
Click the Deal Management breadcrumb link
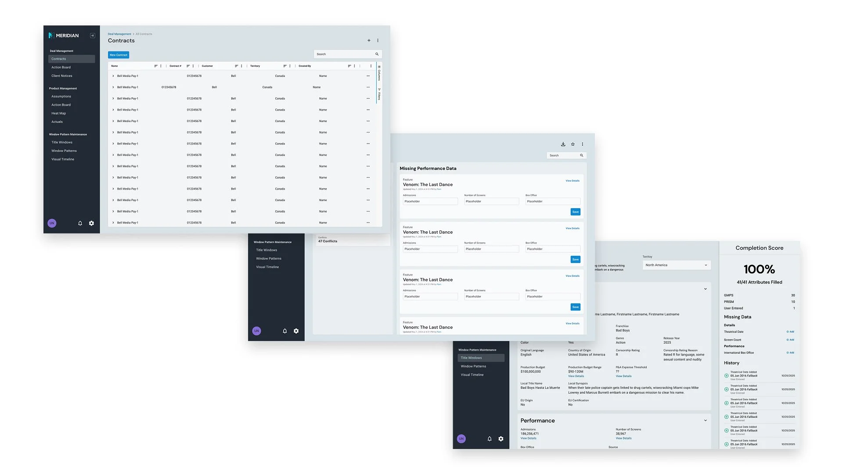tap(119, 34)
